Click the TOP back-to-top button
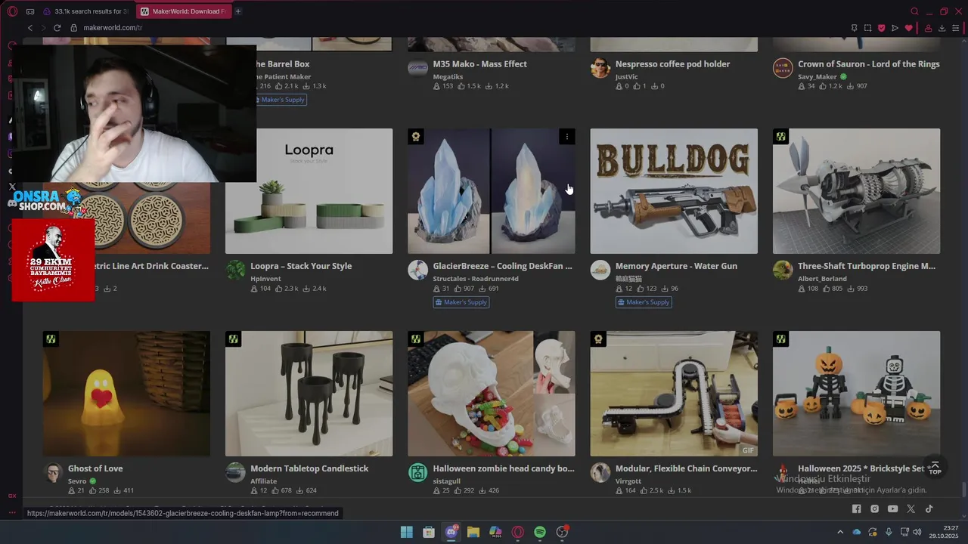 click(x=935, y=468)
